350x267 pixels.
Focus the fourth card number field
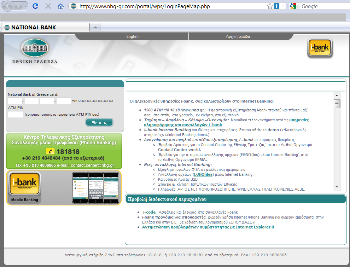pos(64,101)
